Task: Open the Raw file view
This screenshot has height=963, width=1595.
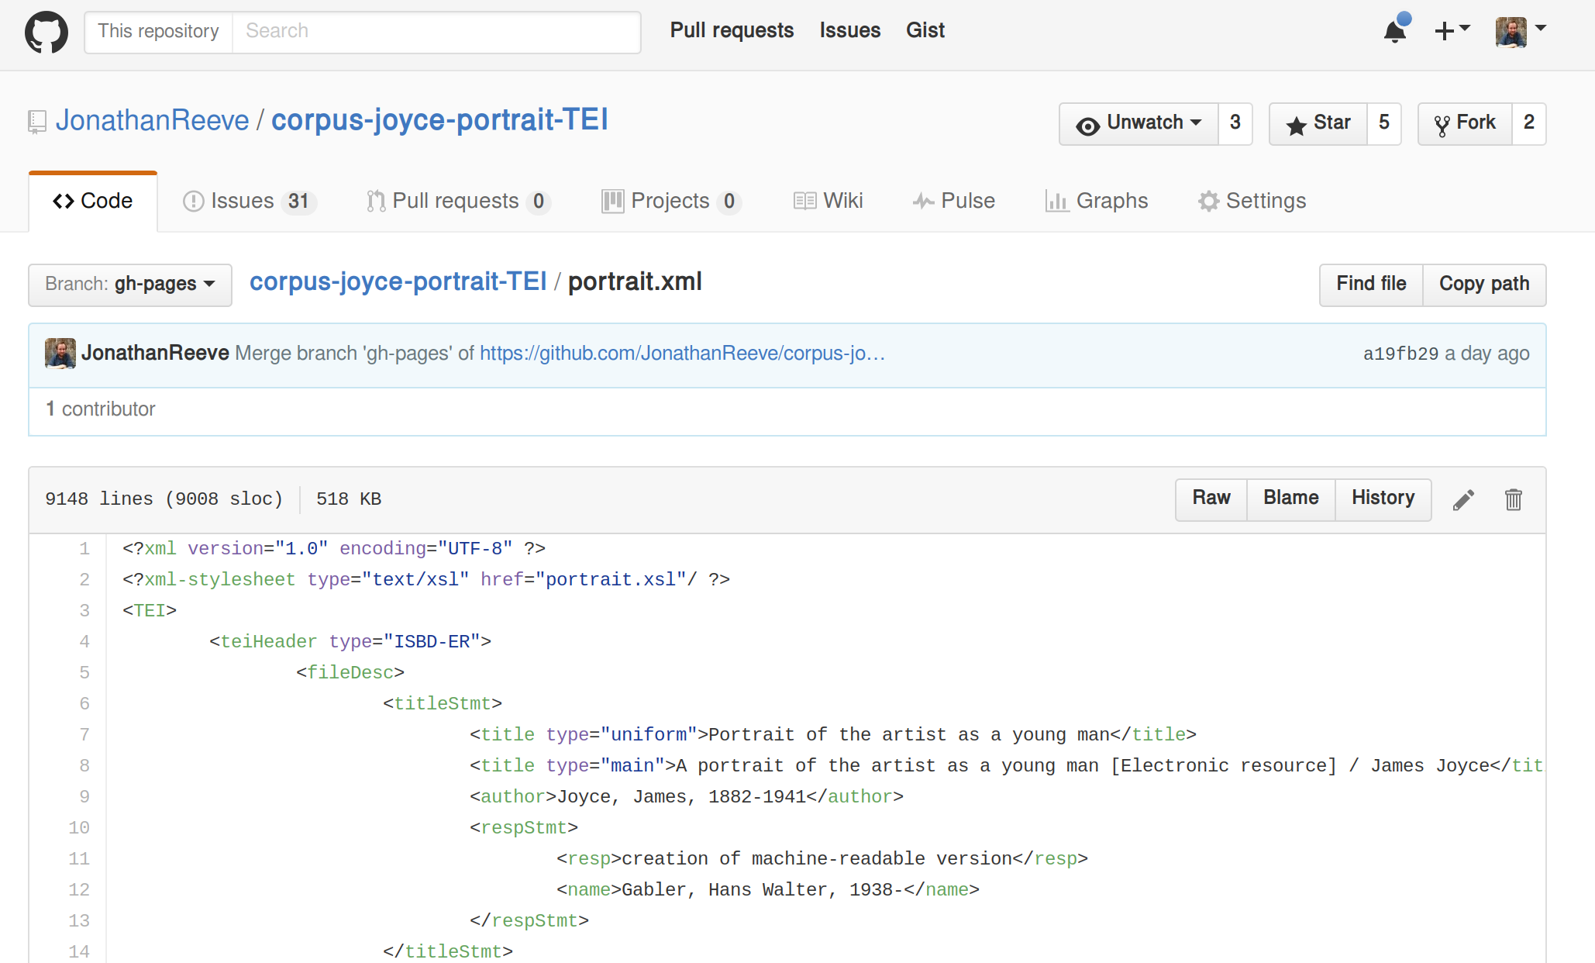Action: [1211, 499]
